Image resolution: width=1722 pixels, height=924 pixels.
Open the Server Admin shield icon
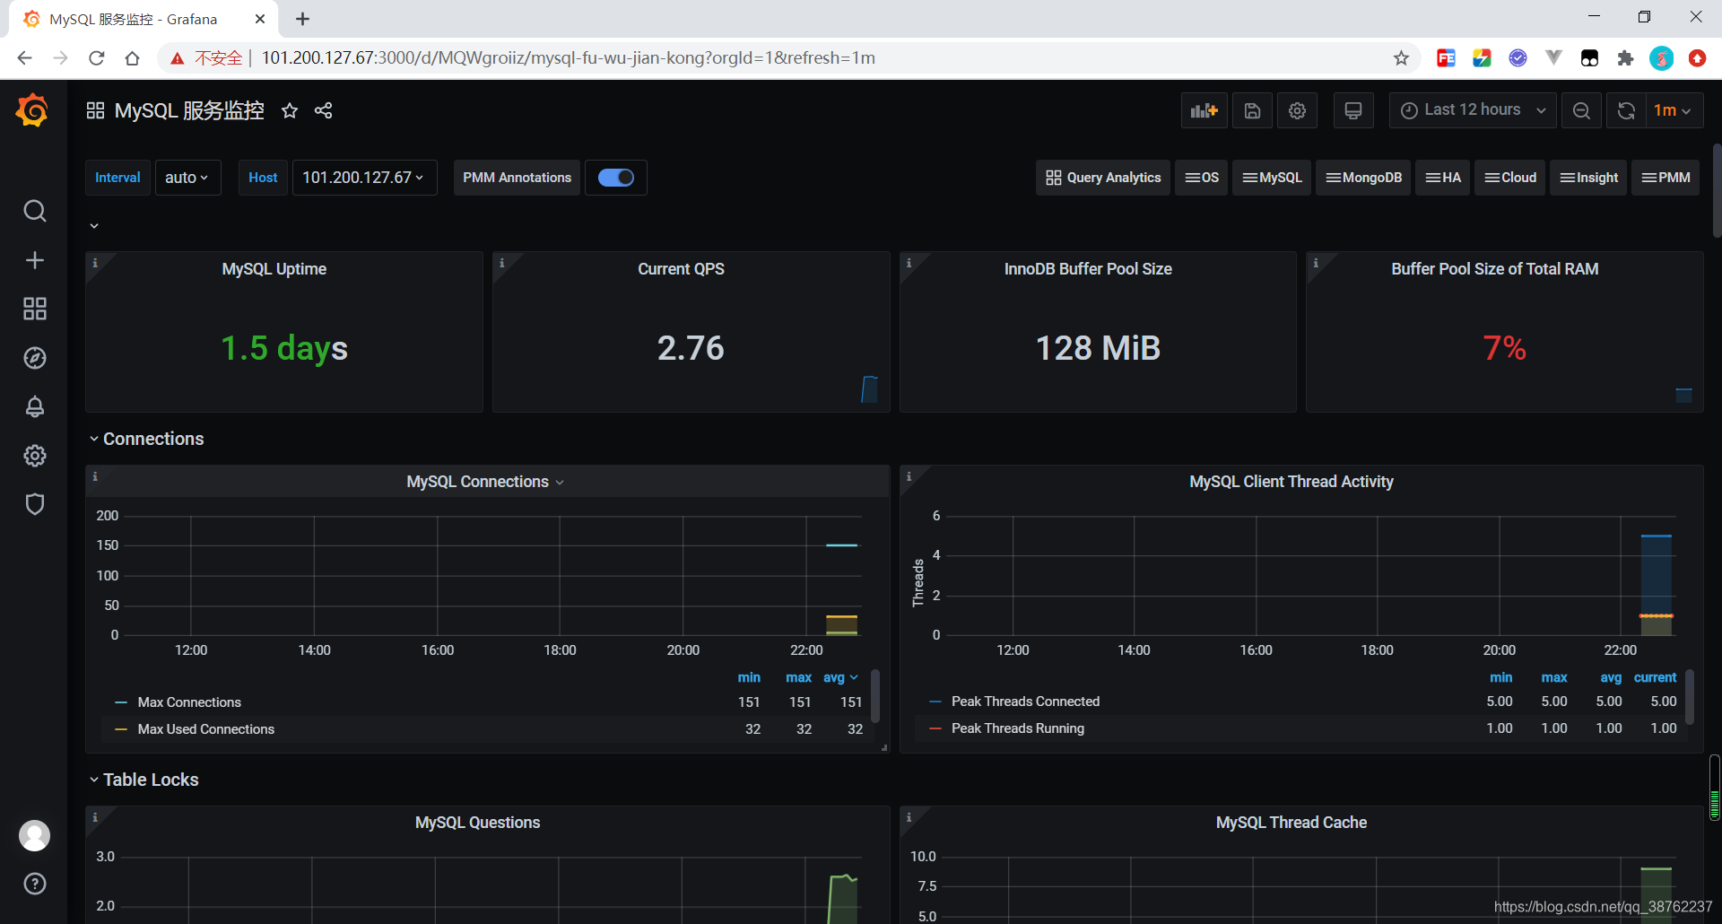coord(35,504)
